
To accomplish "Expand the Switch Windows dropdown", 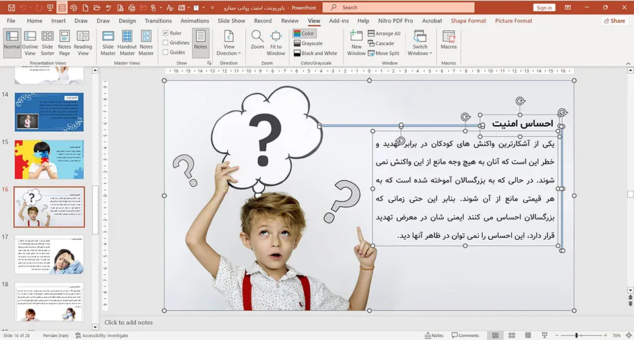I will [431, 53].
